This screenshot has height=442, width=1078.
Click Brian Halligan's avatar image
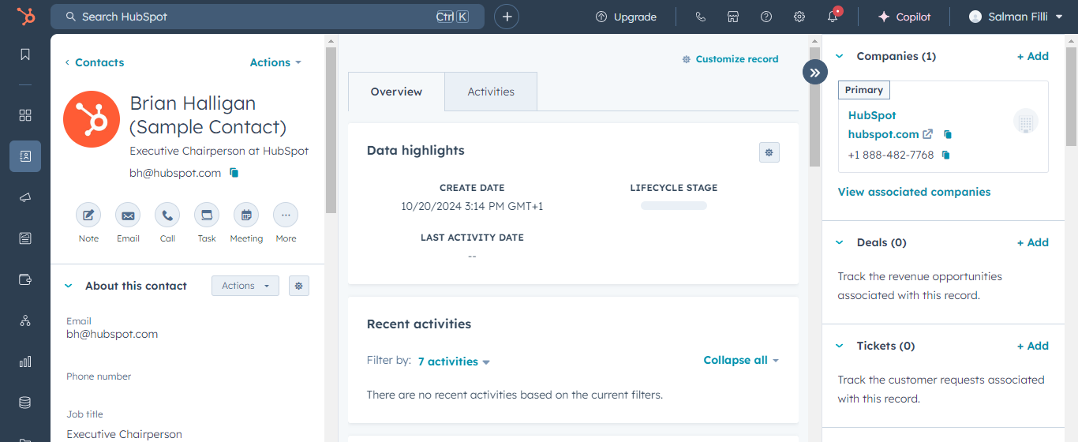pyautogui.click(x=92, y=119)
